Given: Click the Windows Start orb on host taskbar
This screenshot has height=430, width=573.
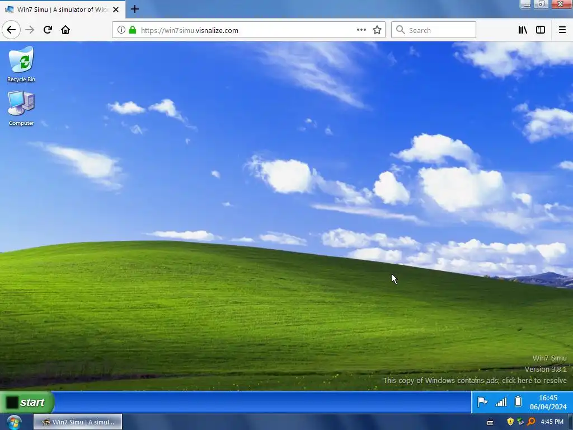Looking at the screenshot, I should [14, 422].
